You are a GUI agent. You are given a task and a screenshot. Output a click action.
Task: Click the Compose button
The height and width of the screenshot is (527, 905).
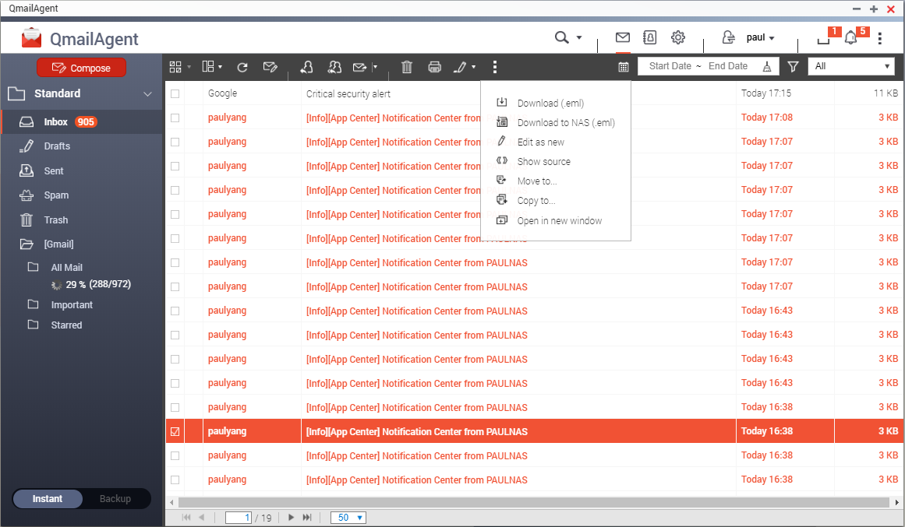tap(80, 67)
